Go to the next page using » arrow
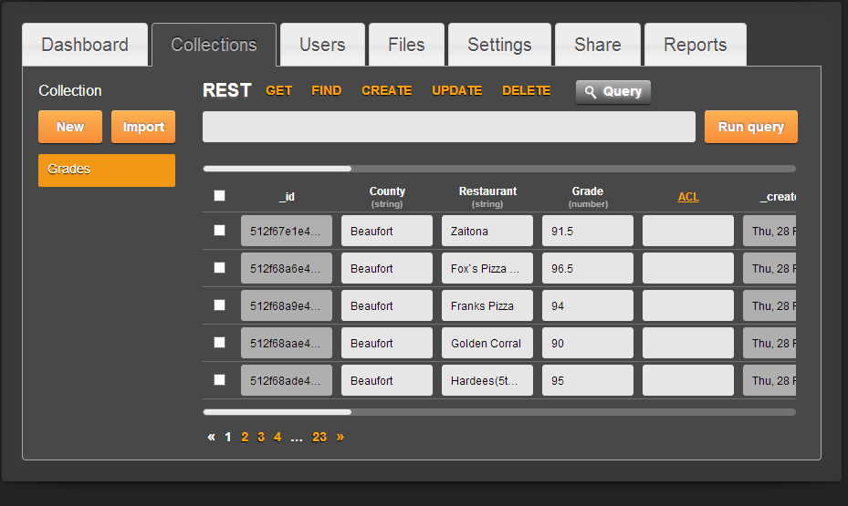Image resolution: width=848 pixels, height=506 pixels. (x=340, y=437)
